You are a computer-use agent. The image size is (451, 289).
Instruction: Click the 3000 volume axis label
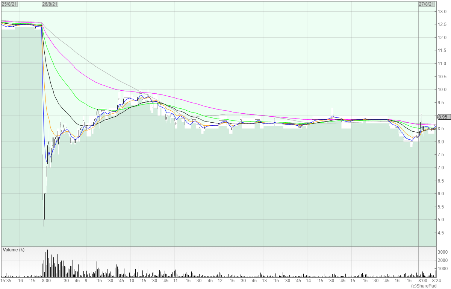click(x=443, y=252)
